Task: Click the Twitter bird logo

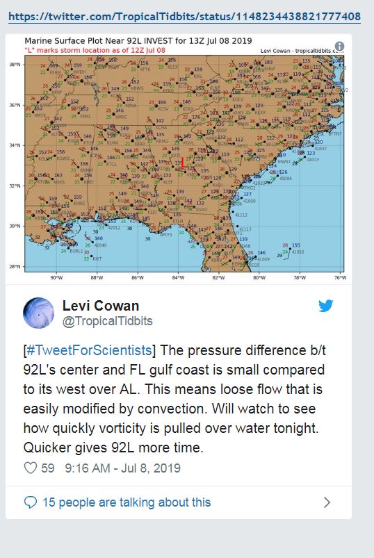Action: point(325,306)
